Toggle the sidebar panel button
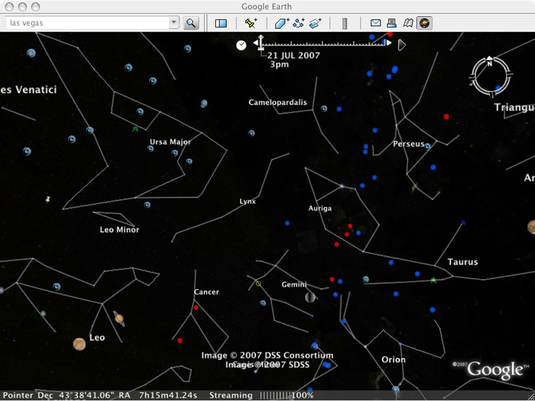This screenshot has height=401, width=535. coord(221,23)
